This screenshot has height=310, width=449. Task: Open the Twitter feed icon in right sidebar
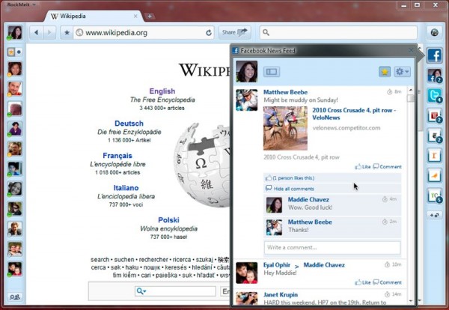click(434, 95)
